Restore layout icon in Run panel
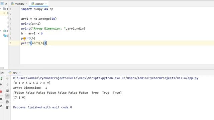This screenshot has height=120, width=214. coord(1,99)
